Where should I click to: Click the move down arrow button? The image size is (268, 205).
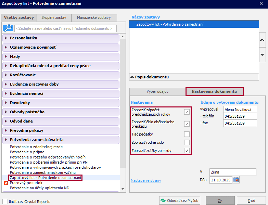point(262,54)
